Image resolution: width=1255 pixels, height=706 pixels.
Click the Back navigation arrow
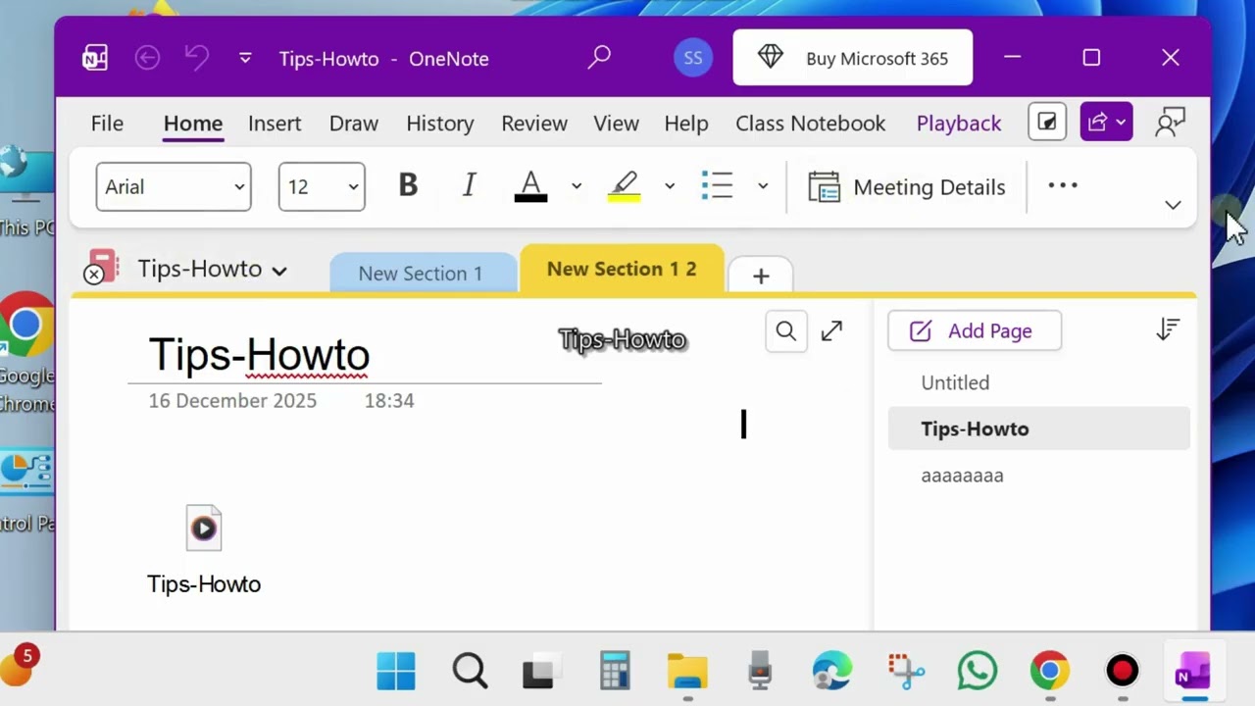147,58
